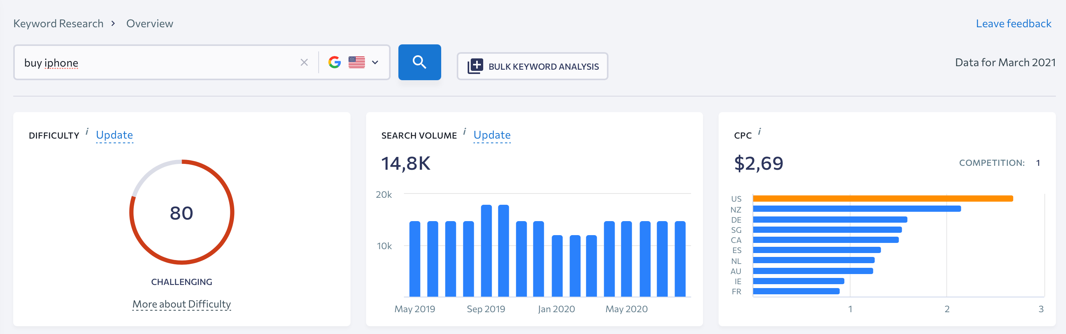Click the '14,8K' search volume value
The height and width of the screenshot is (334, 1066).
point(405,163)
